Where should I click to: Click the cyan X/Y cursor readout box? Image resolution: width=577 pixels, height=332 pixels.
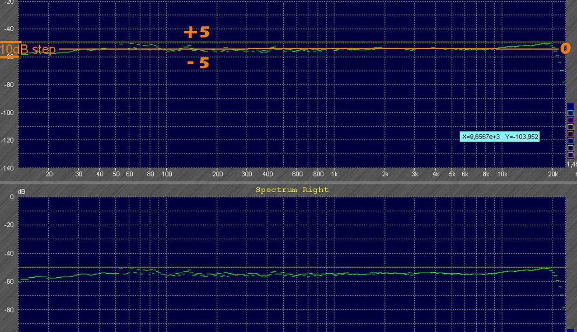click(x=499, y=137)
